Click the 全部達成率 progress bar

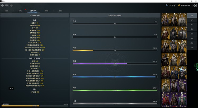click(35, 106)
